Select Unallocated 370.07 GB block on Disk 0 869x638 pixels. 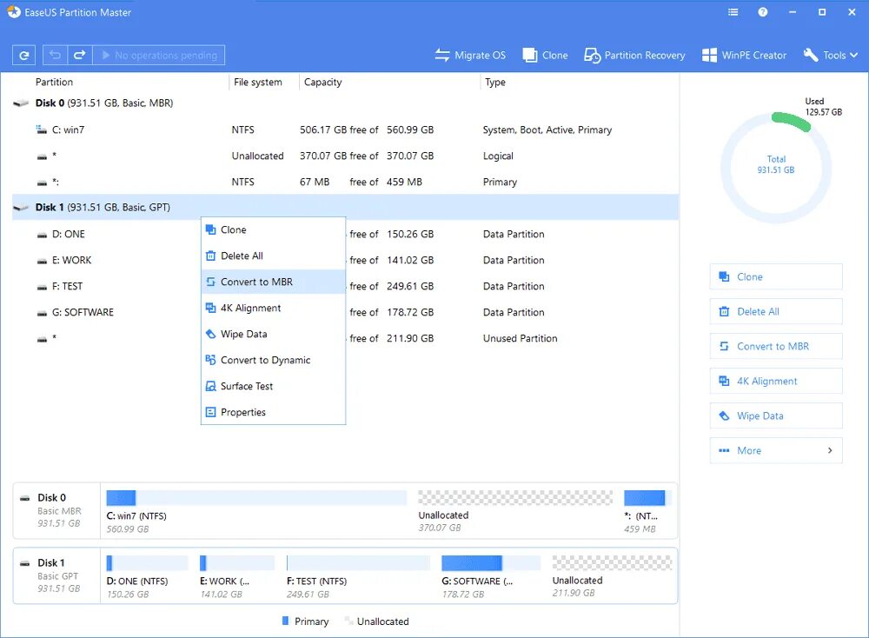point(514,498)
